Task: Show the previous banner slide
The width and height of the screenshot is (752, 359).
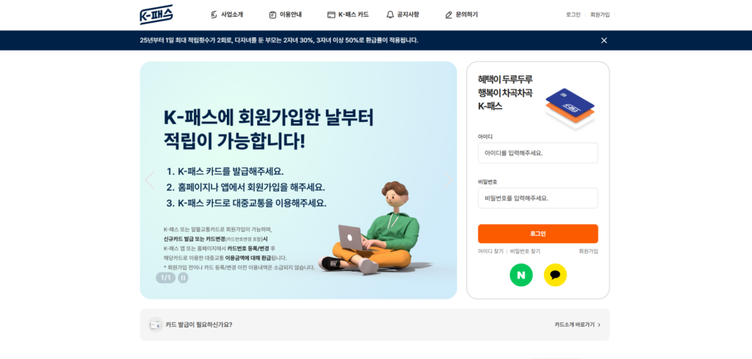Action: point(149,180)
